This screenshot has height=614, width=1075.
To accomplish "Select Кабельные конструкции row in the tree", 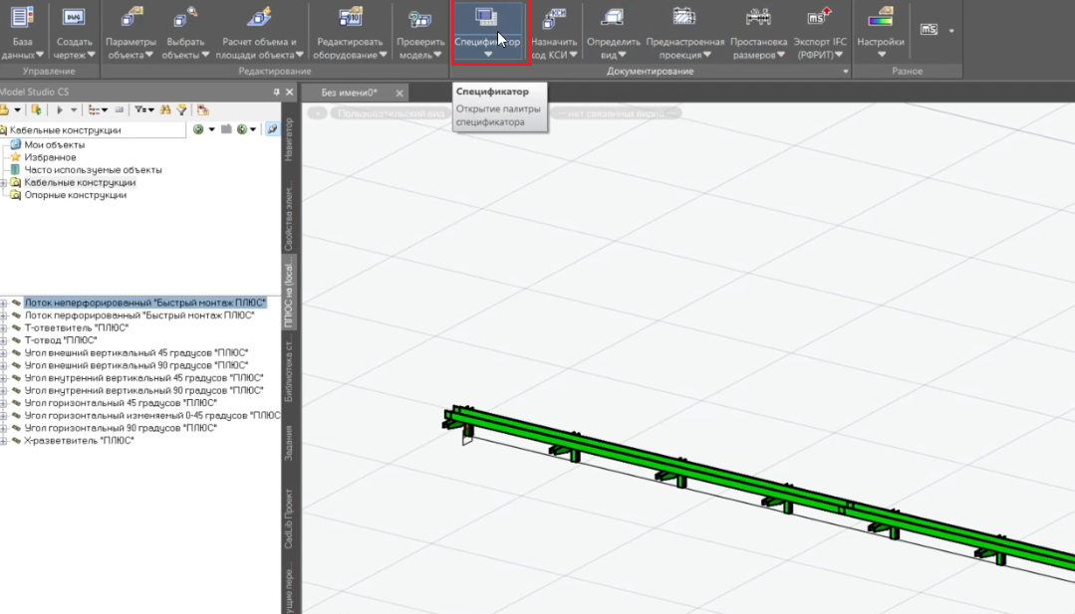I will 80,183.
